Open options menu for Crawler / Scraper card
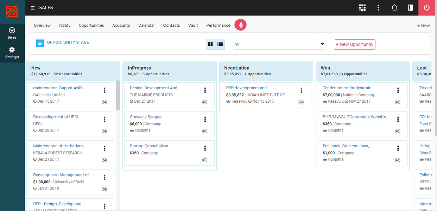This screenshot has height=211, width=437. point(205,119)
